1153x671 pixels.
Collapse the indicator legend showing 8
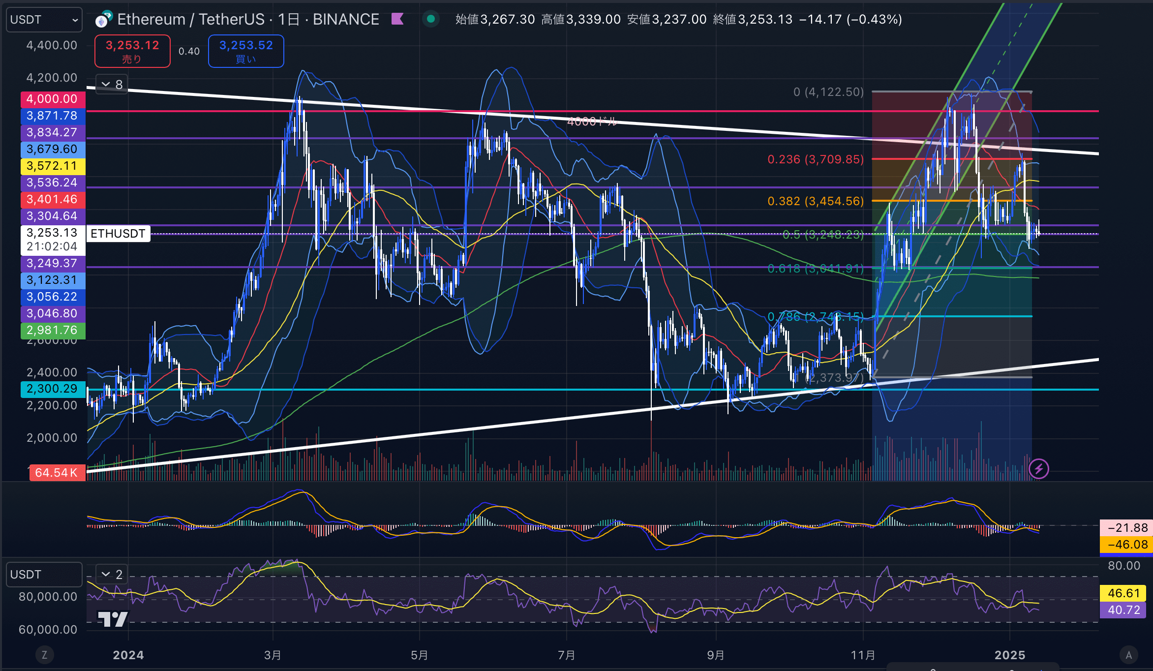(112, 85)
